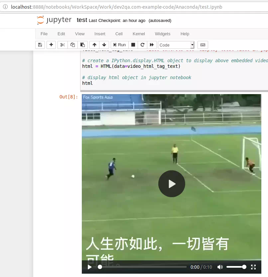This screenshot has width=268, height=277.
Task: Open the File menu
Action: click(x=44, y=34)
